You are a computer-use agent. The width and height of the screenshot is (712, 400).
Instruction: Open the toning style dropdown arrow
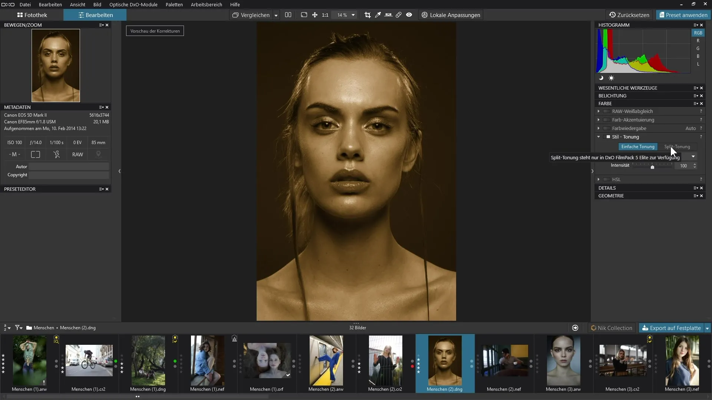693,157
